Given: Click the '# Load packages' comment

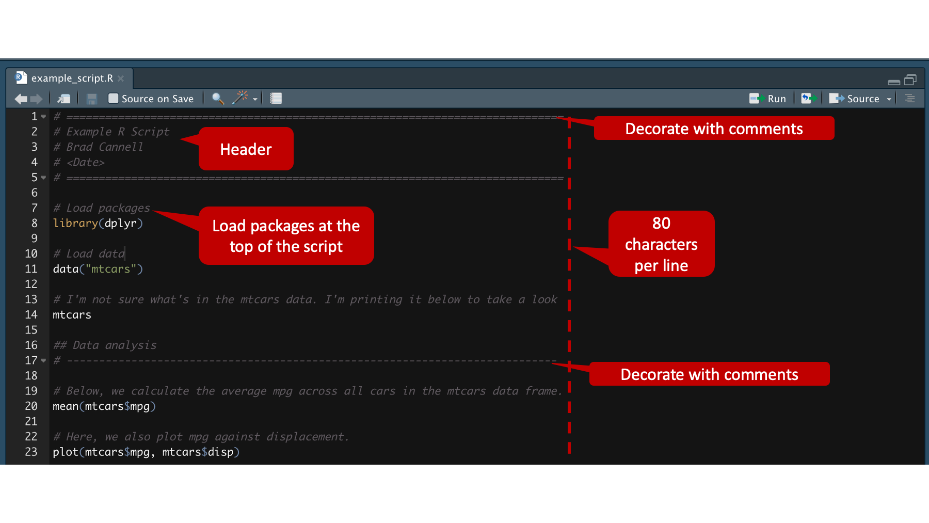Looking at the screenshot, I should pyautogui.click(x=102, y=208).
